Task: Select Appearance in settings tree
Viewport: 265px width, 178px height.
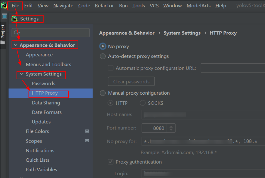Action: click(x=39, y=55)
